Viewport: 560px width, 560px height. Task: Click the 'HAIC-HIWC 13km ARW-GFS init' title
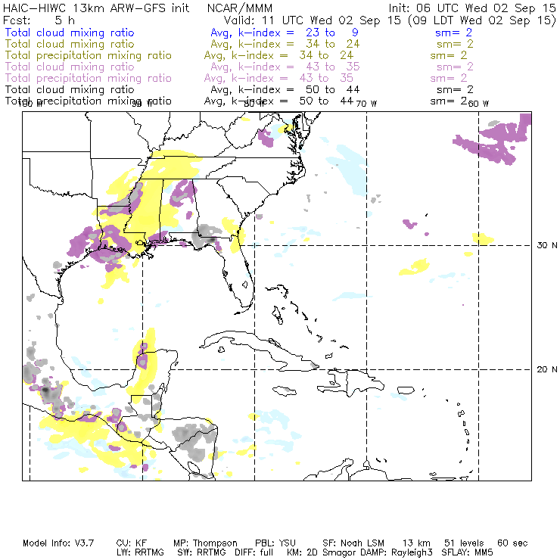click(x=96, y=8)
